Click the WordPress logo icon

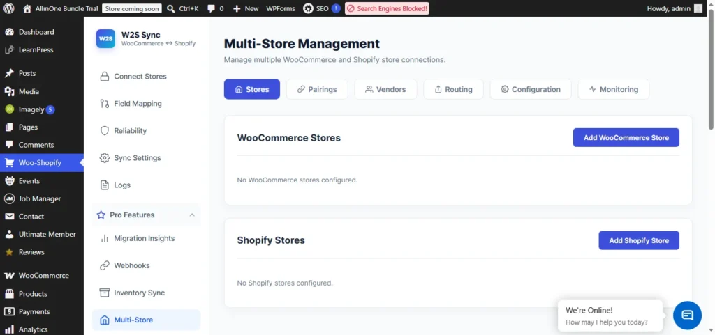tap(8, 8)
